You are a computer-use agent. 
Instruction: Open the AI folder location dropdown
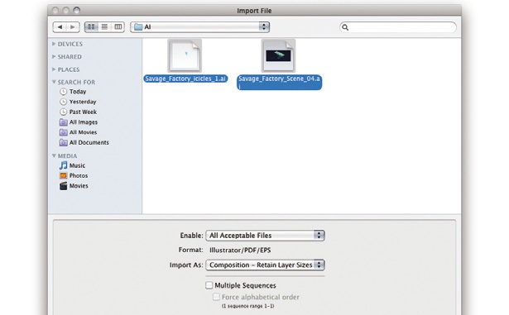coord(200,27)
